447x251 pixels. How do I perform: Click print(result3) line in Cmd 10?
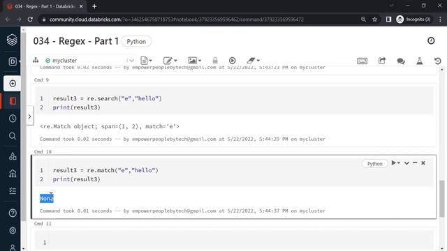(x=77, y=179)
